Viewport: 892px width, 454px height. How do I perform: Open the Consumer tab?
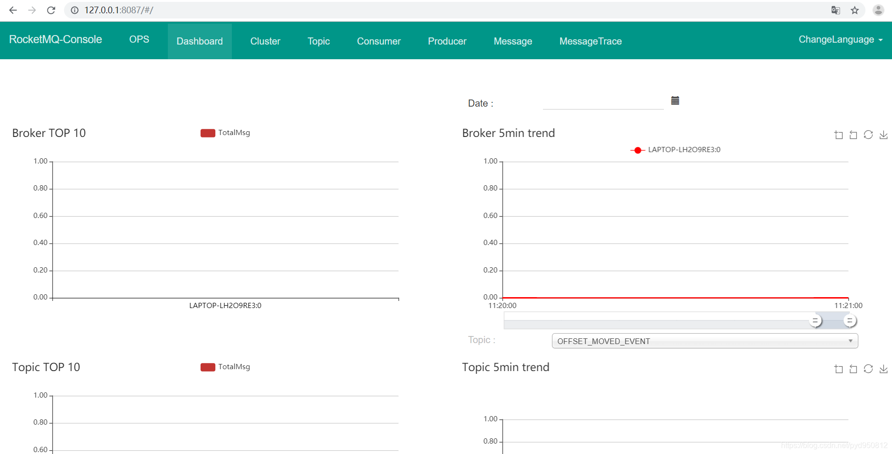(379, 41)
